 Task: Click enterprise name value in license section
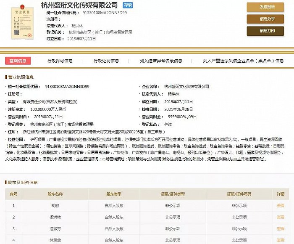tap(186, 87)
